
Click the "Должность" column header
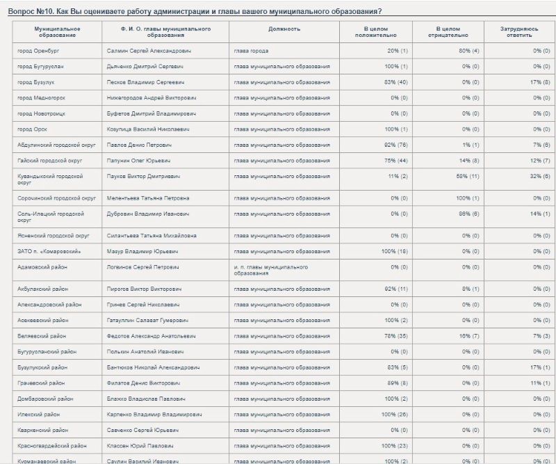coord(284,29)
